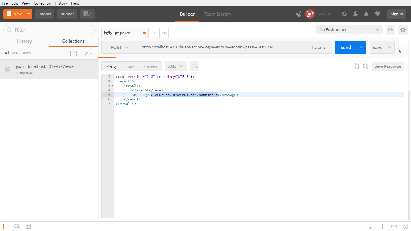Switch to Builder tab
411x231 pixels.
(187, 14)
